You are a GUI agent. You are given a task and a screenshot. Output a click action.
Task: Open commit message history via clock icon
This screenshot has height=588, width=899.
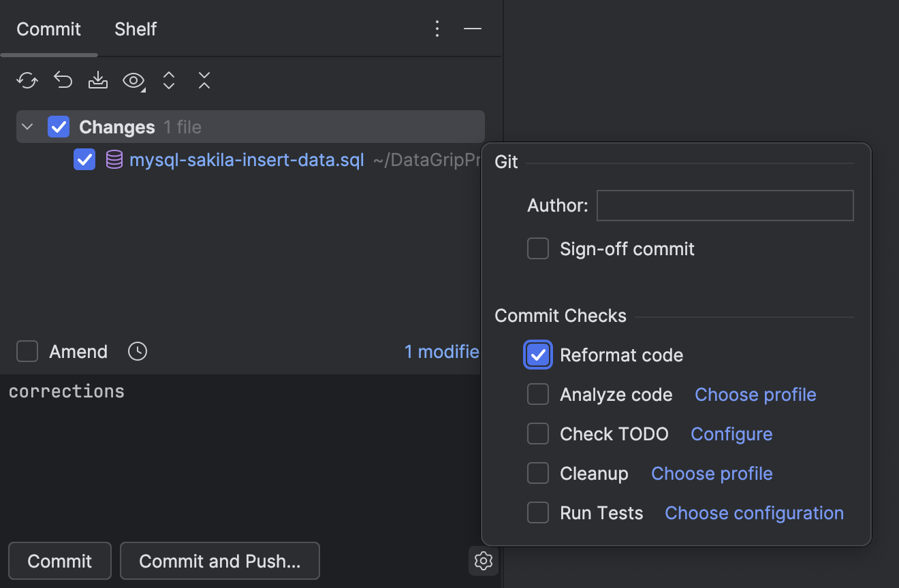137,351
